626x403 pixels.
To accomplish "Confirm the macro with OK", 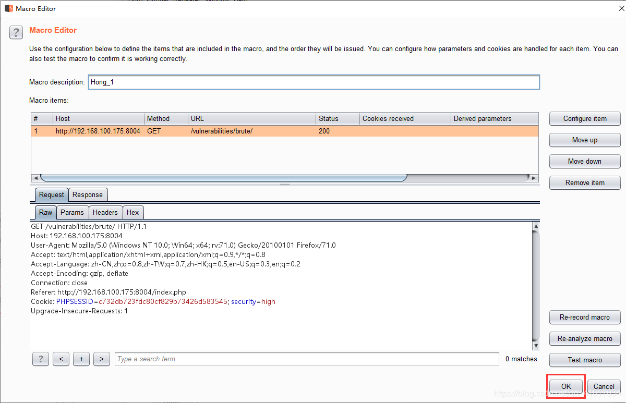I will tap(567, 386).
